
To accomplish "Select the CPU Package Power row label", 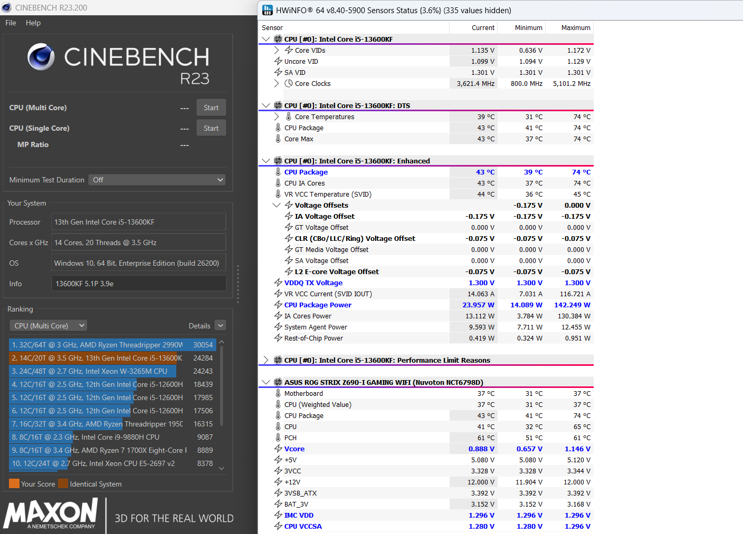I will (318, 305).
